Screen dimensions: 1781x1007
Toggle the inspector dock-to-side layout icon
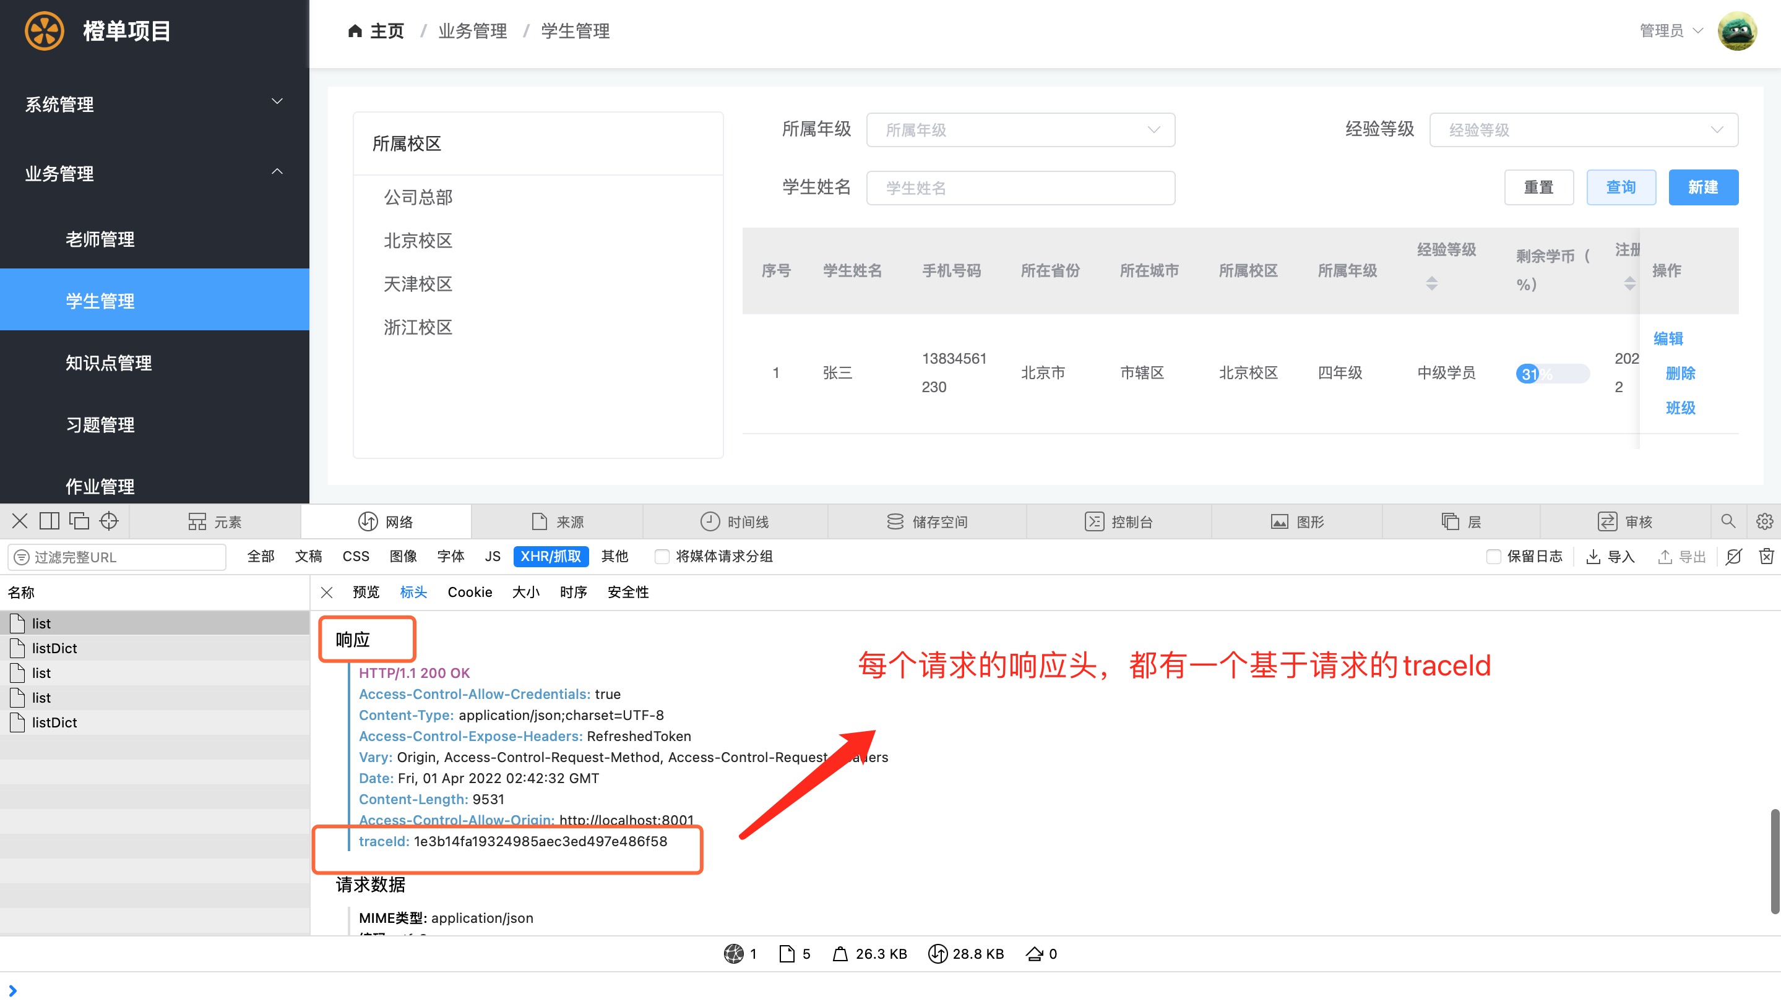coord(49,521)
